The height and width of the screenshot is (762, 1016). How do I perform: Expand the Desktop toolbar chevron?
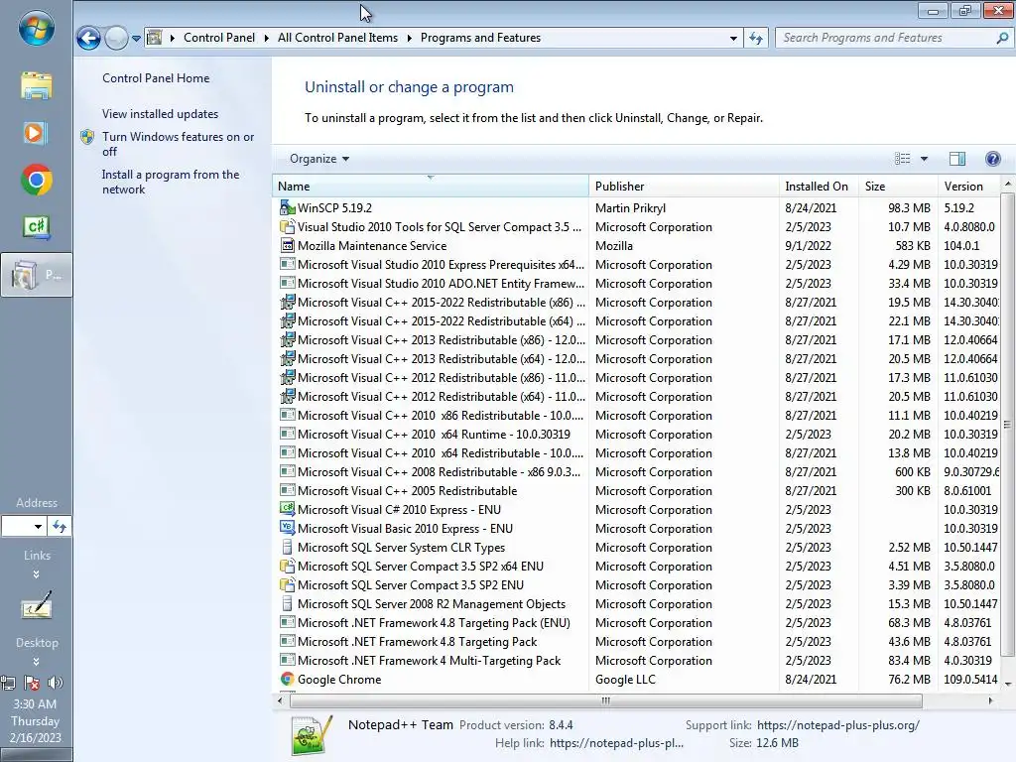point(37,662)
